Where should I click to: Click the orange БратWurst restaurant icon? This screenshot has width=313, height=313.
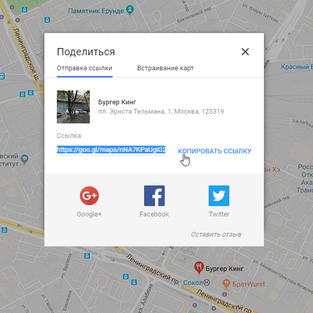point(226,283)
